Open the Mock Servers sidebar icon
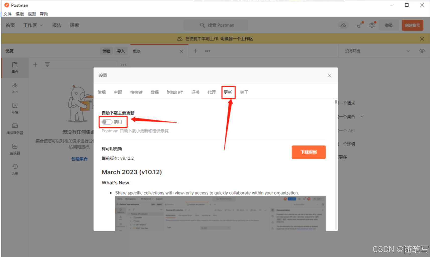The image size is (430, 257). coord(15,129)
